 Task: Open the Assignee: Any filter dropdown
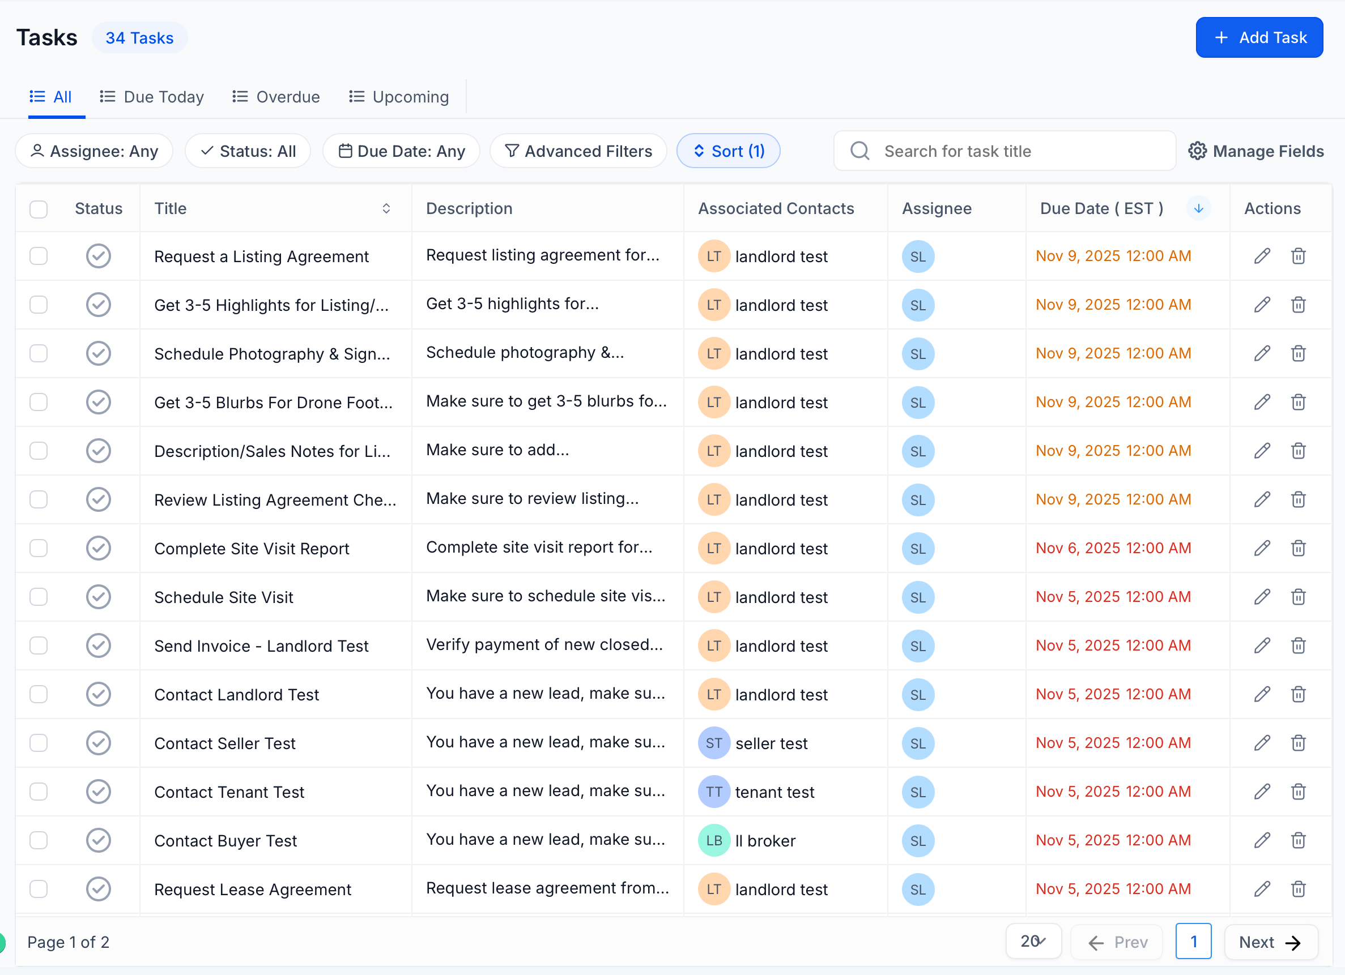pos(94,151)
